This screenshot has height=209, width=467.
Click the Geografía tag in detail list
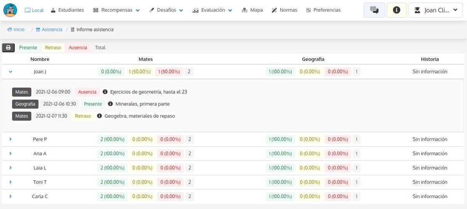25,104
